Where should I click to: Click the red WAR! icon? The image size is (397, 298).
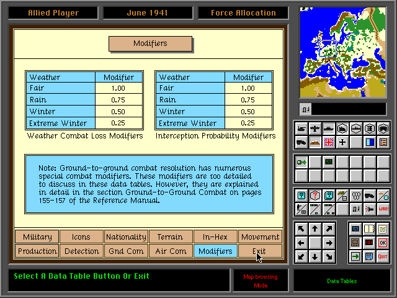point(383,209)
